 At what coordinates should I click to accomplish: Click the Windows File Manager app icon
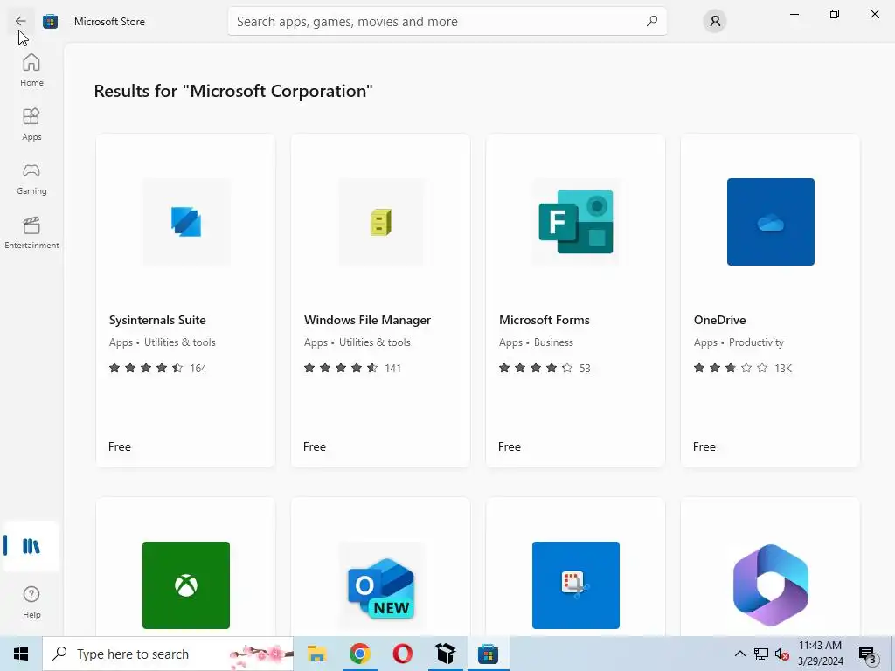[x=381, y=222]
